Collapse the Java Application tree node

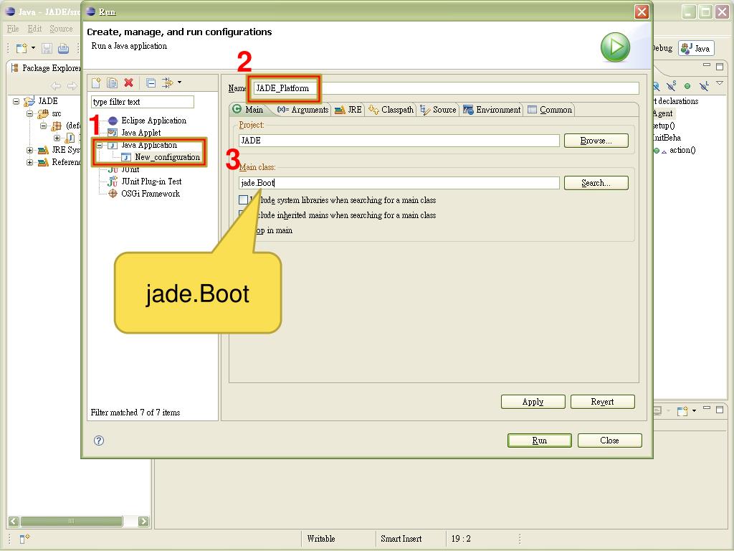[99, 145]
